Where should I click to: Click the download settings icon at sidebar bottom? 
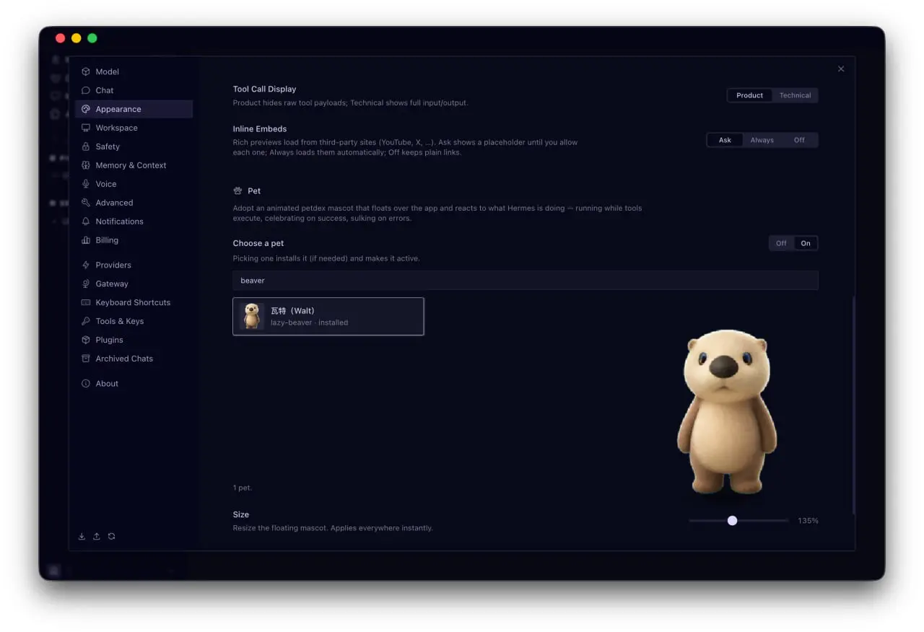[82, 536]
